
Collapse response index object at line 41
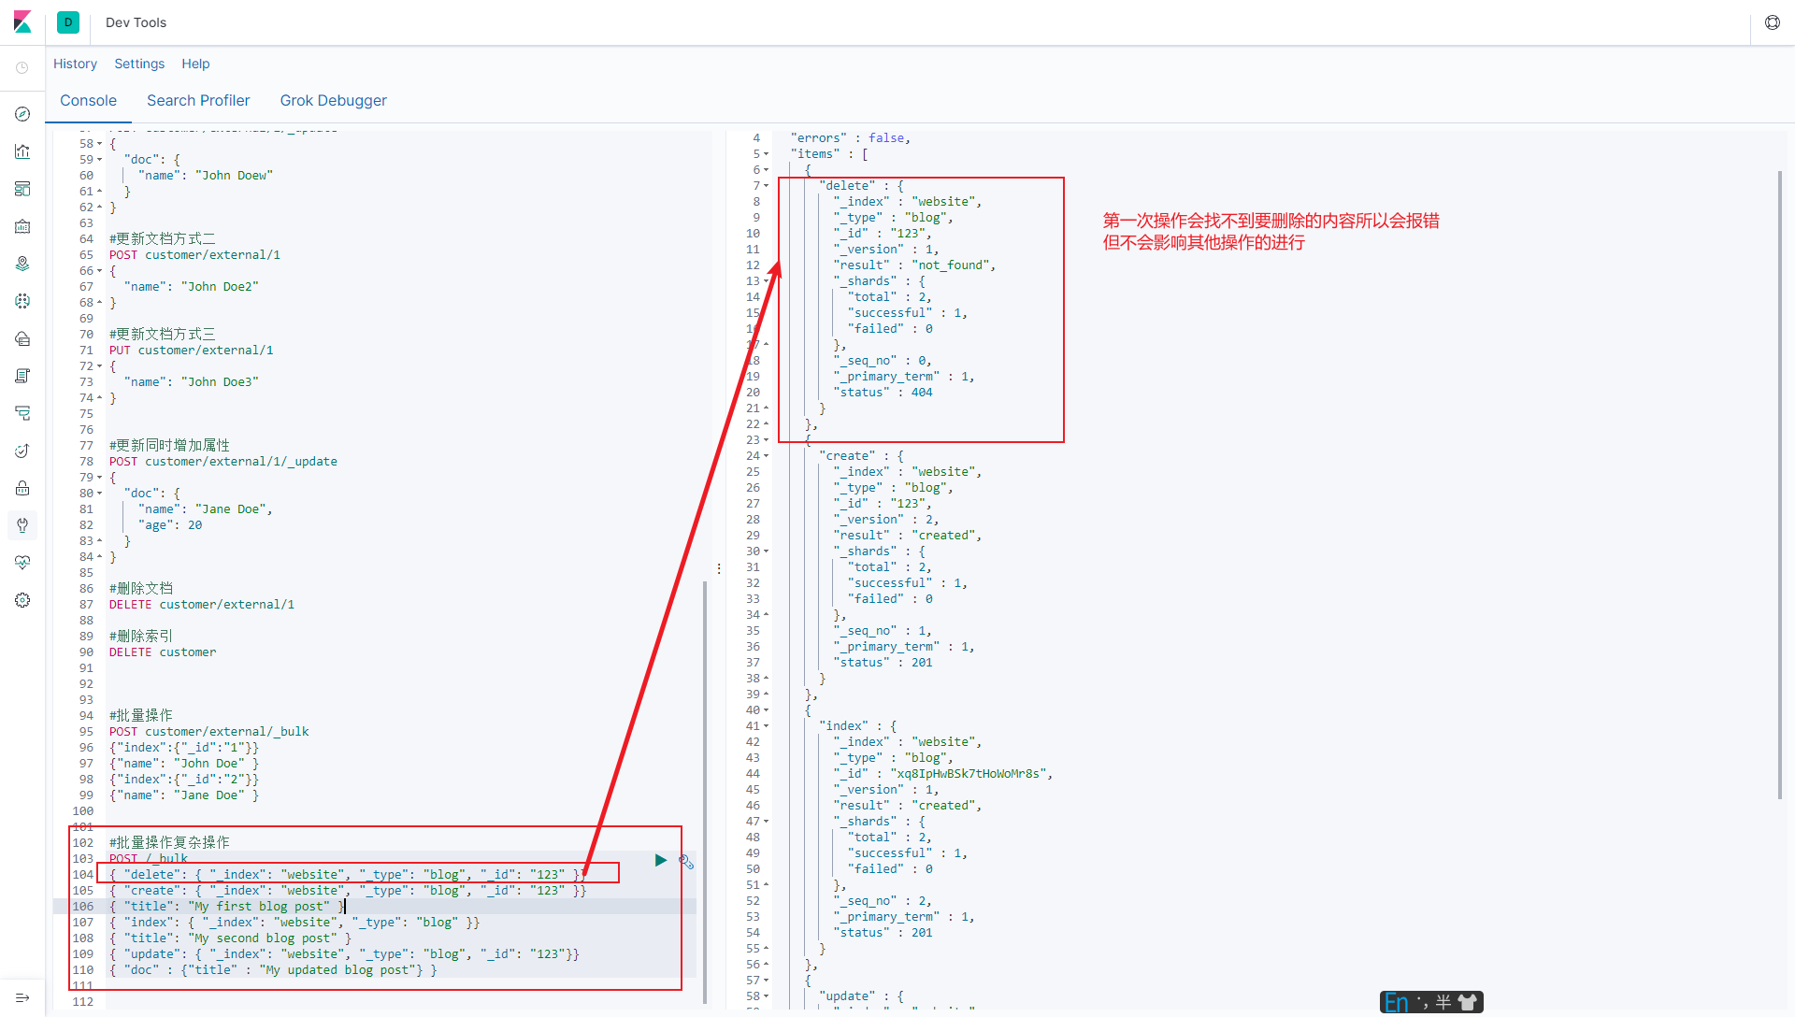pos(767,726)
